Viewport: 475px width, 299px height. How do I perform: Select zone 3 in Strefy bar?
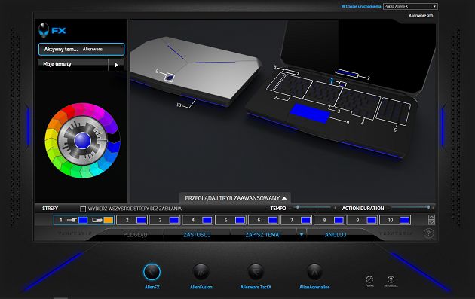[165, 220]
